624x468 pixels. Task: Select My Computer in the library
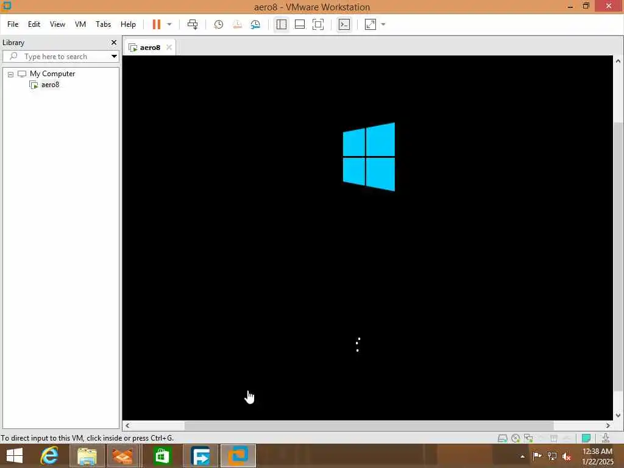click(52, 74)
